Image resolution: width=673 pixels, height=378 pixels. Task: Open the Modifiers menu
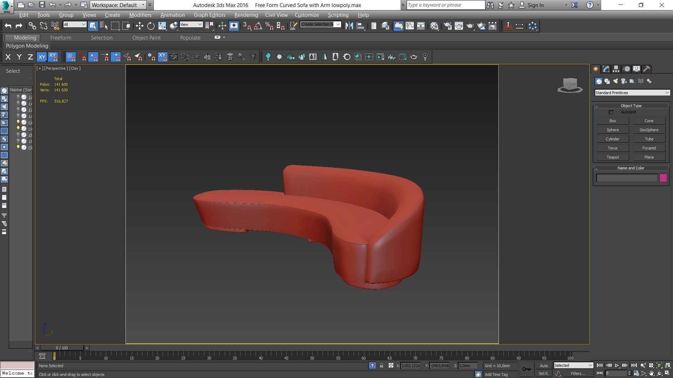pos(140,15)
